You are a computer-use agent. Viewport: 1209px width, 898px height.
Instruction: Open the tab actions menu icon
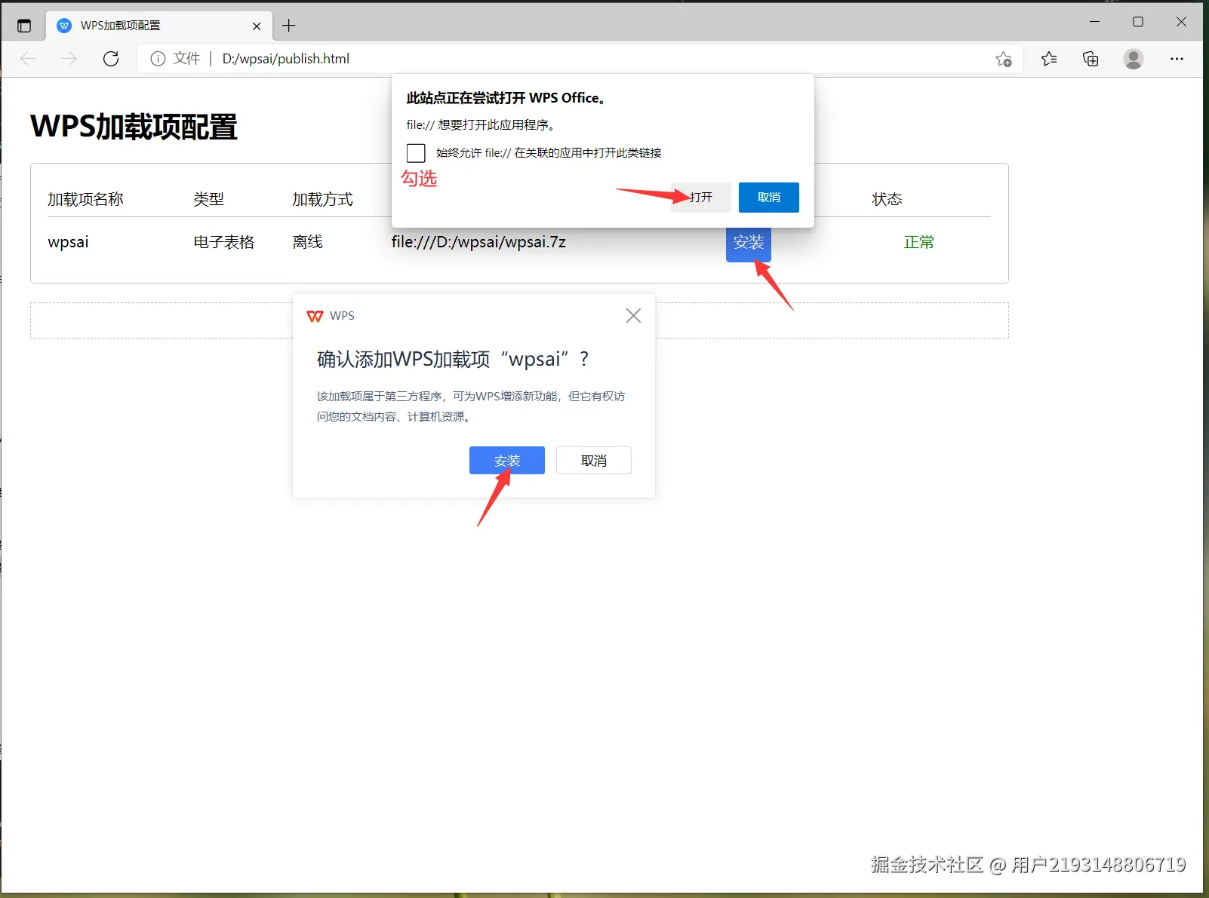click(x=24, y=26)
